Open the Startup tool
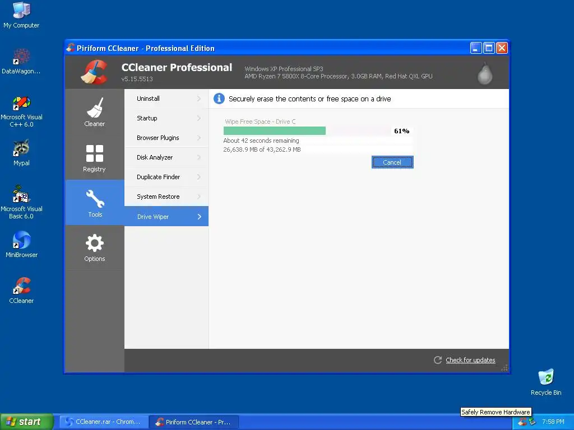This screenshot has height=430, width=574. (166, 118)
